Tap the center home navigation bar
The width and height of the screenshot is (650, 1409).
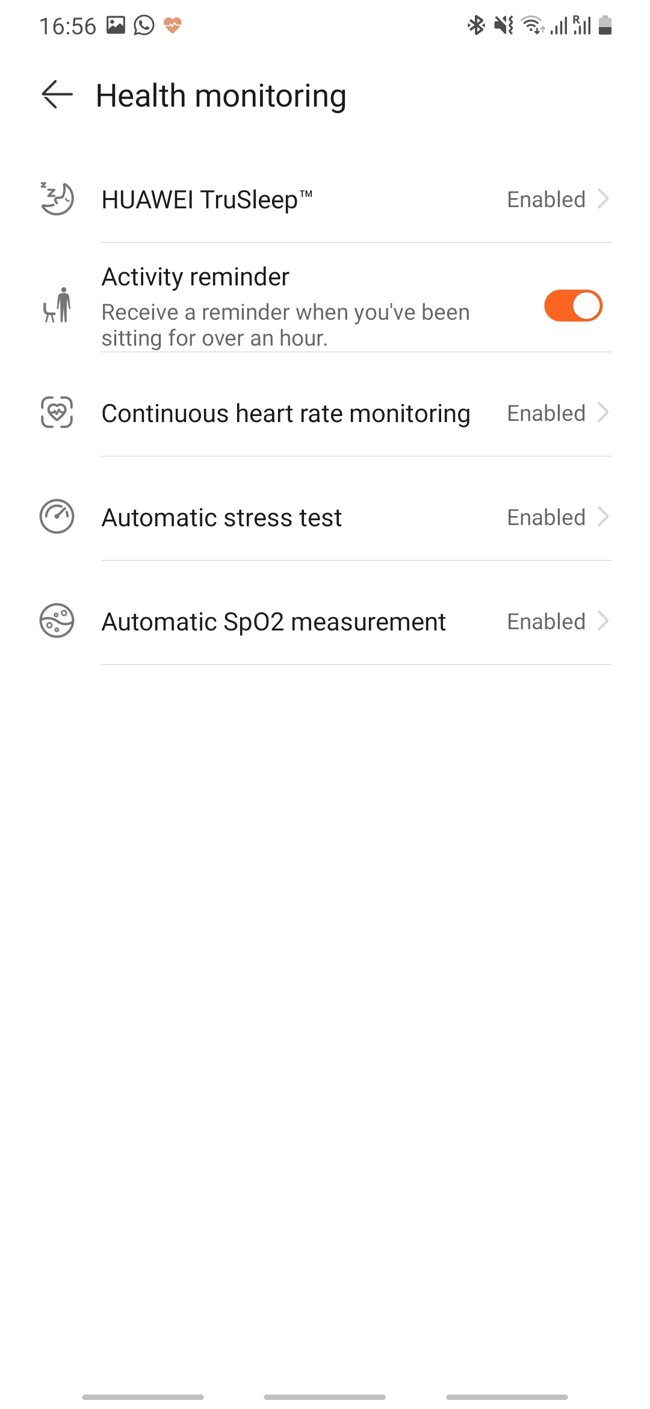pyautogui.click(x=324, y=1397)
